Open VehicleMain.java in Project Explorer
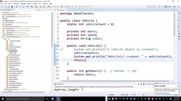The width and height of the screenshot is (181, 101). (15, 55)
